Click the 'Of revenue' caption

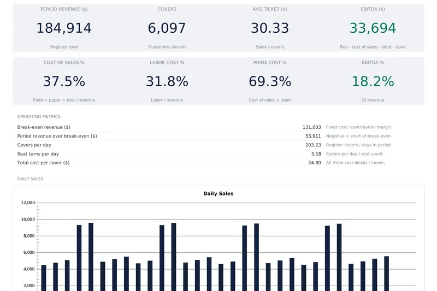click(373, 100)
